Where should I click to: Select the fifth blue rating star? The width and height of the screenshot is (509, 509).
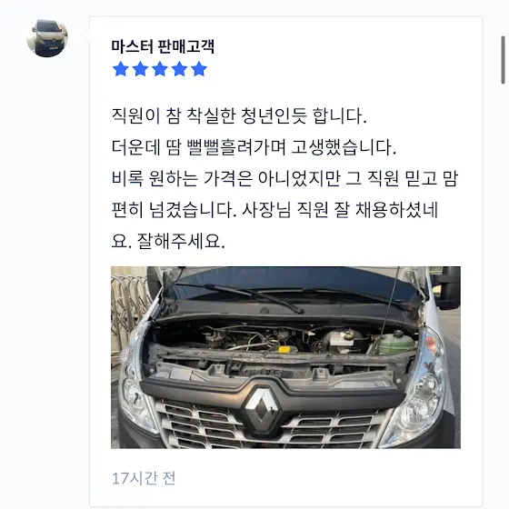tap(199, 69)
